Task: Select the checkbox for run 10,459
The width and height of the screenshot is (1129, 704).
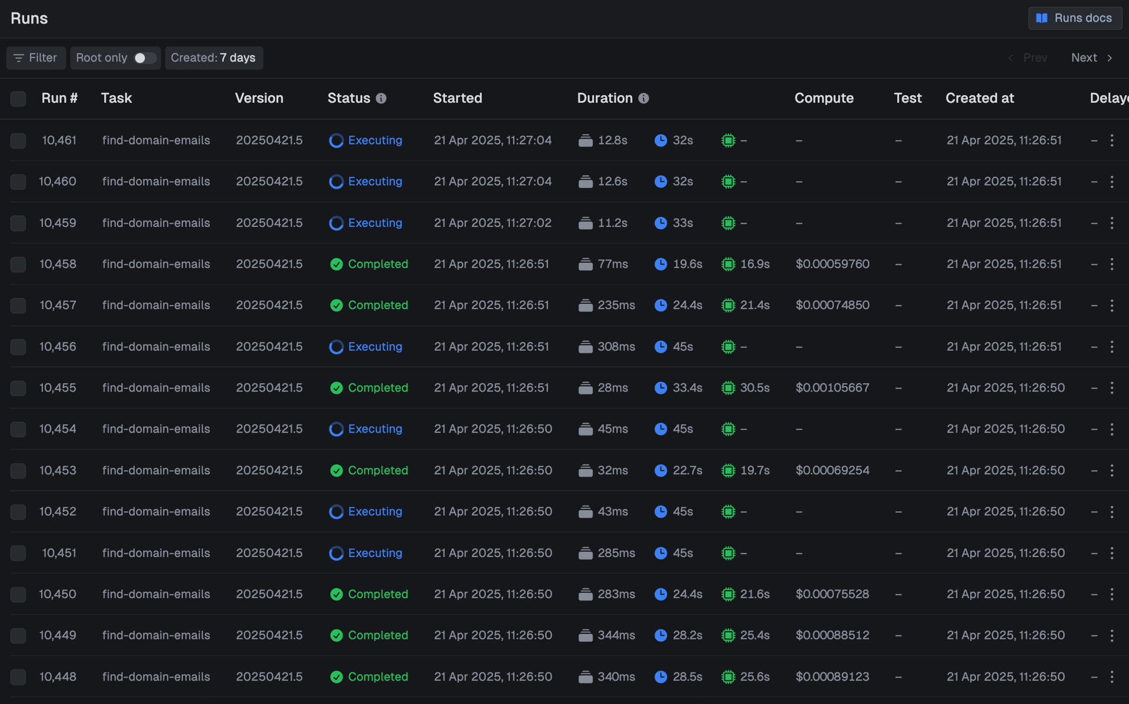Action: (18, 223)
